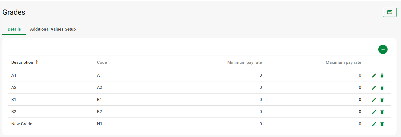Click the N1 code cell
The width and height of the screenshot is (401, 137).
point(99,124)
